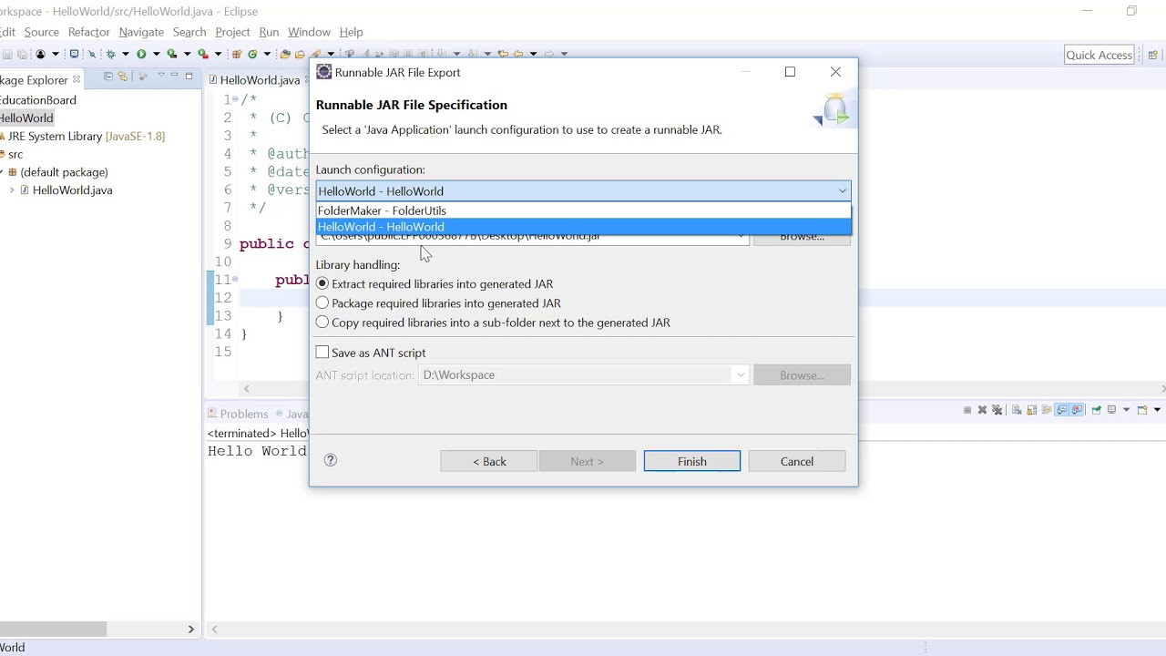The height and width of the screenshot is (656, 1166).
Task: Open the Project menu
Action: tap(232, 32)
